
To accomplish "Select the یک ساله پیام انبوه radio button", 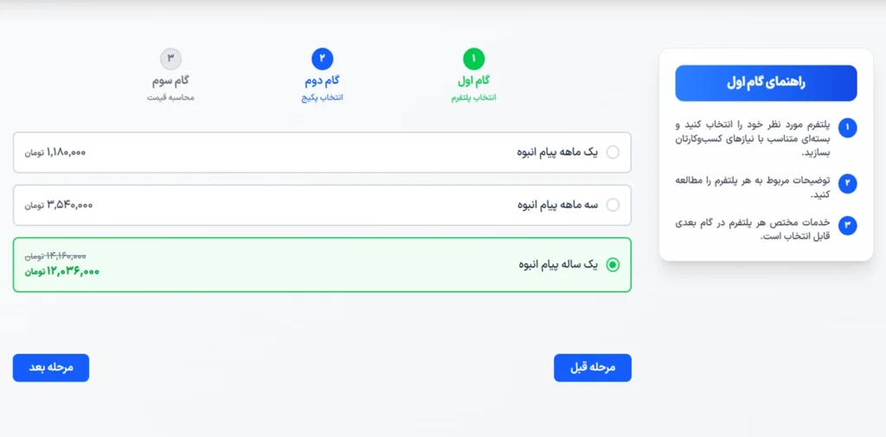I will tap(613, 265).
